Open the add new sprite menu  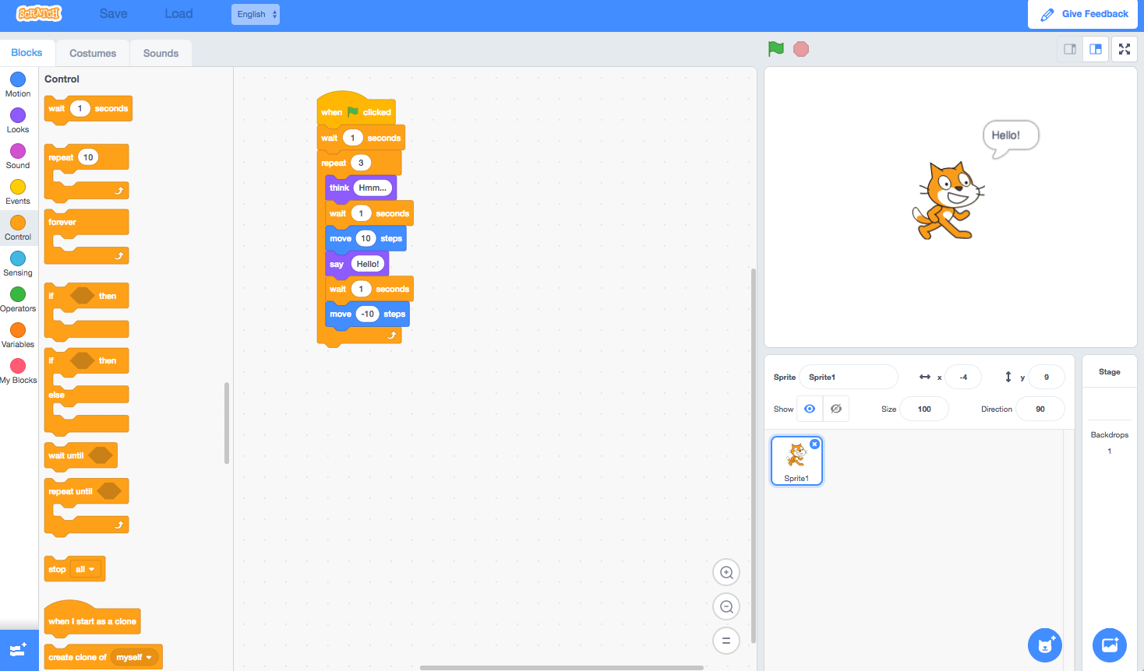tap(1044, 645)
